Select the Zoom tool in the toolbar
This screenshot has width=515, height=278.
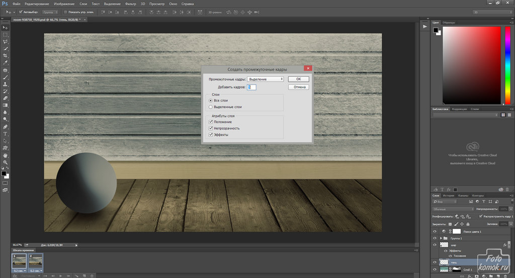click(5, 162)
